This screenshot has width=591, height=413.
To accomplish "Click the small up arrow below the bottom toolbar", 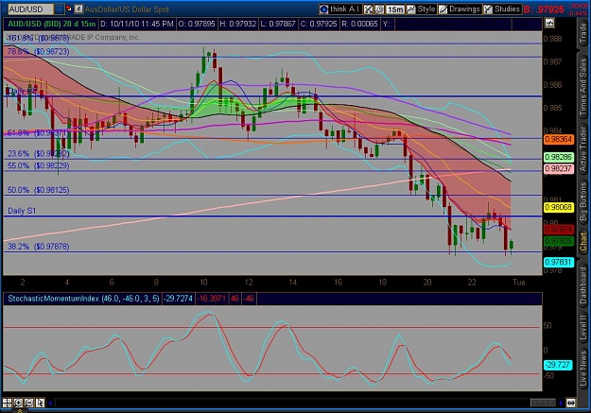I will tap(20, 411).
